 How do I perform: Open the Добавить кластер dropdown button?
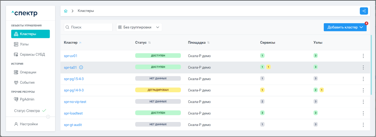tap(345, 27)
